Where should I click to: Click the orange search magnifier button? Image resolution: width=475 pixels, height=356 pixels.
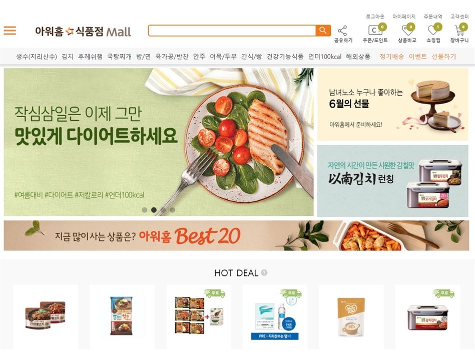[x=323, y=31]
